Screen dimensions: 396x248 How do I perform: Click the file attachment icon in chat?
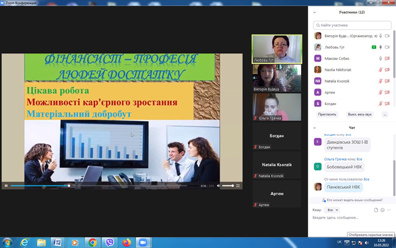pyautogui.click(x=376, y=210)
